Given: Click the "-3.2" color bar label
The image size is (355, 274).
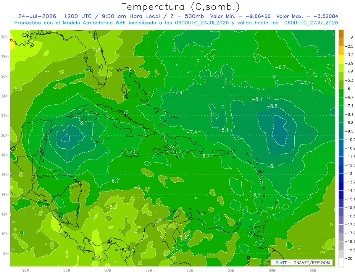Looking at the screenshot, I should [350, 55].
